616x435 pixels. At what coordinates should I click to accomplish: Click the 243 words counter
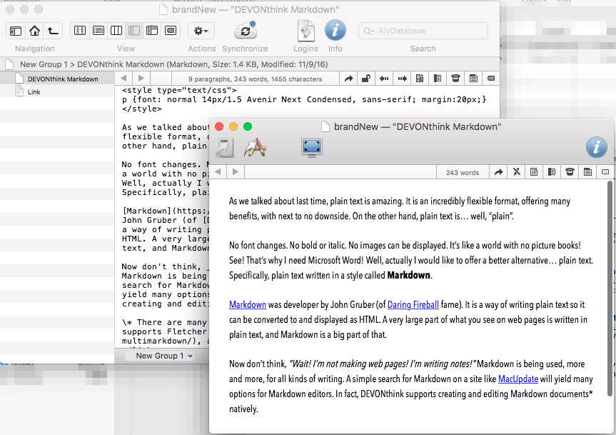point(463,173)
